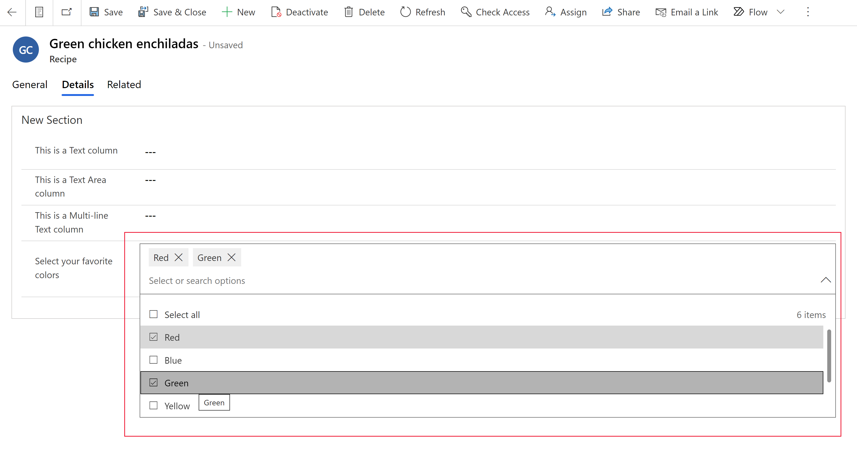Click the Flow icon in toolbar
Viewport: 857px width, 470px height.
(741, 11)
